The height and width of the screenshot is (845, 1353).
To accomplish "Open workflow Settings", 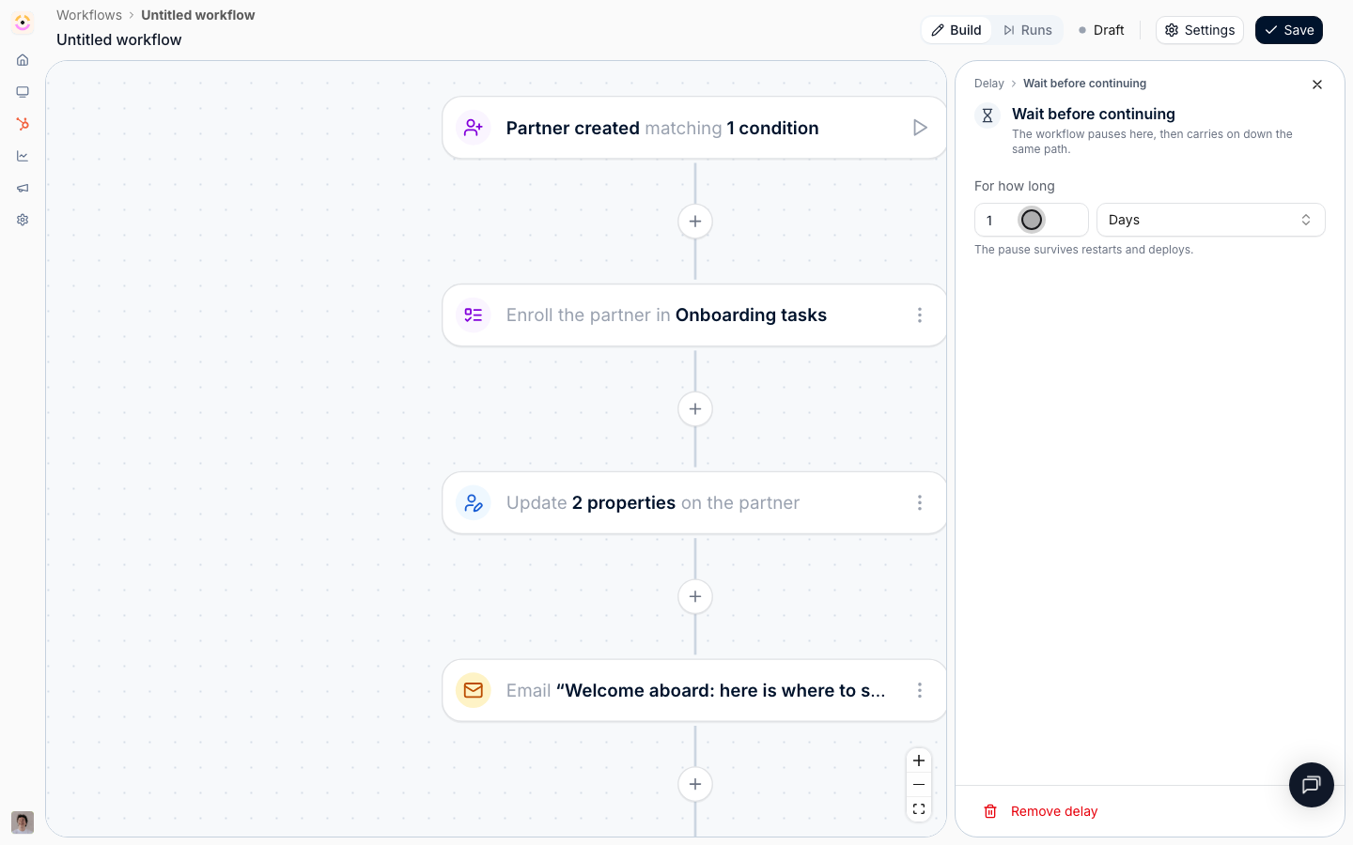I will [x=1200, y=30].
